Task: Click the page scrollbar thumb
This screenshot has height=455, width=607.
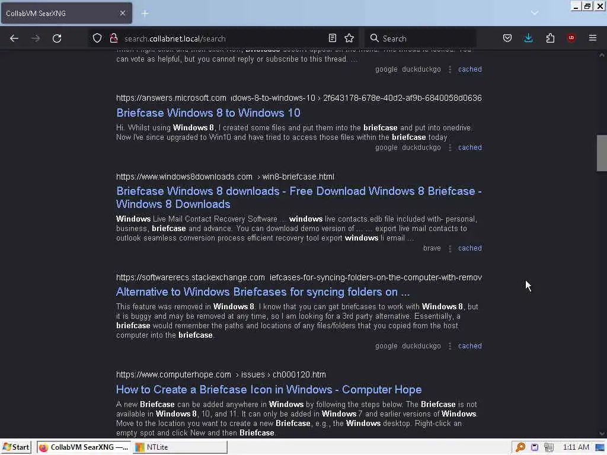Action: click(x=602, y=153)
